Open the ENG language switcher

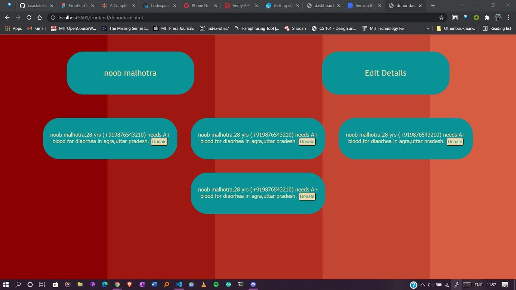point(478,285)
